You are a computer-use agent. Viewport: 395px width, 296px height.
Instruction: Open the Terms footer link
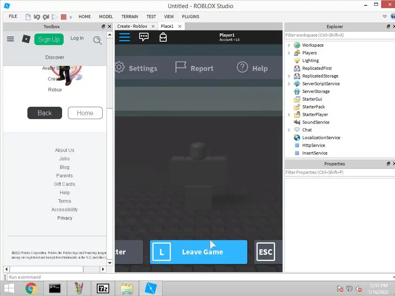click(x=64, y=201)
